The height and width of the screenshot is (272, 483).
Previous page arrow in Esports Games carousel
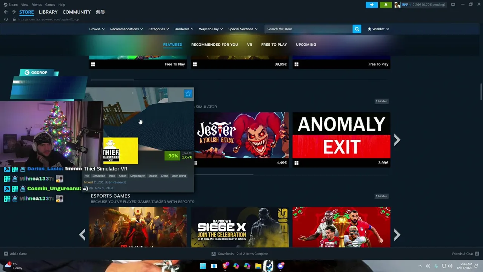pyautogui.click(x=82, y=235)
